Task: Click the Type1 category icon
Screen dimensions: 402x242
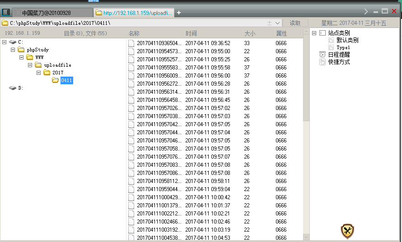Action: click(x=331, y=47)
